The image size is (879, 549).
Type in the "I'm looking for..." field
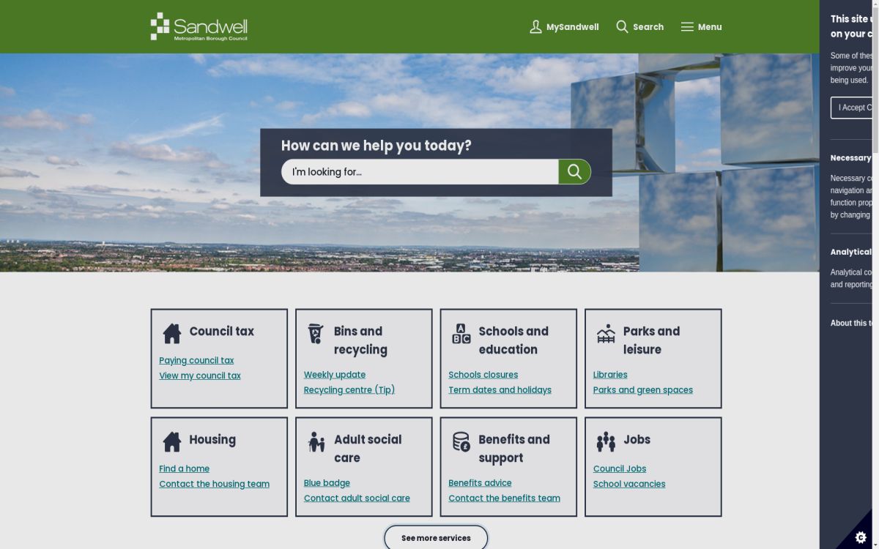click(419, 172)
